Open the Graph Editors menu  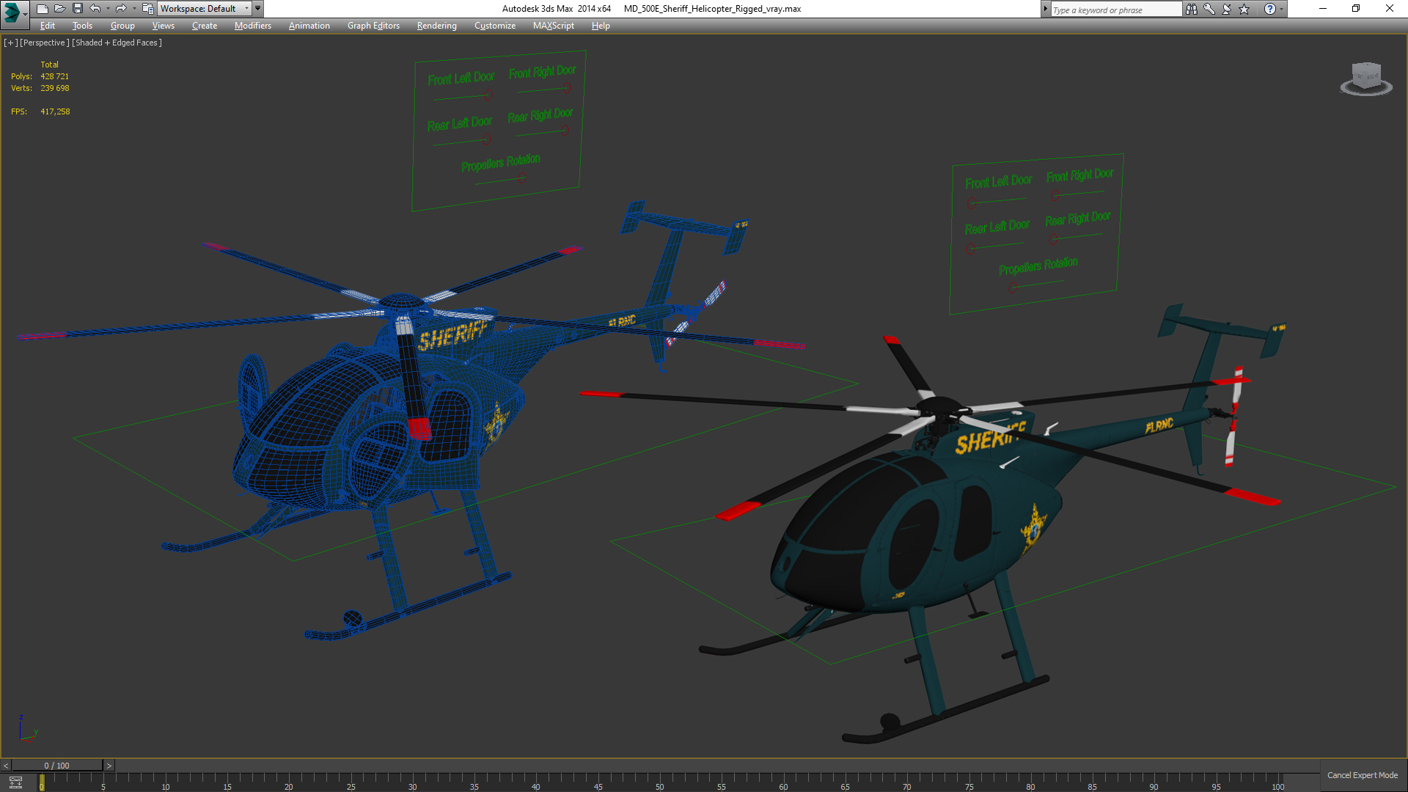tap(373, 26)
